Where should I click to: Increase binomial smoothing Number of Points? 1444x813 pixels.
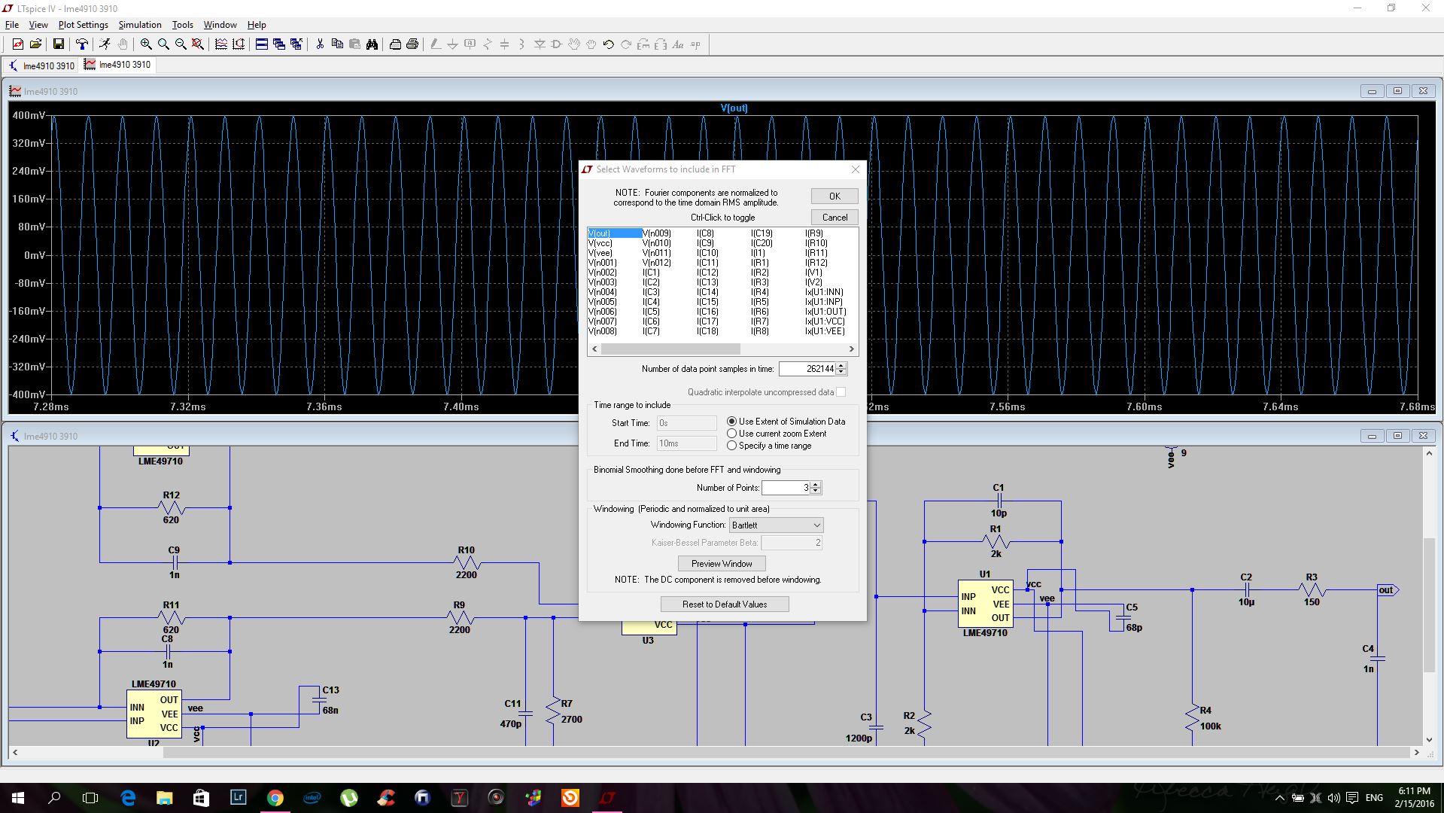pos(816,484)
